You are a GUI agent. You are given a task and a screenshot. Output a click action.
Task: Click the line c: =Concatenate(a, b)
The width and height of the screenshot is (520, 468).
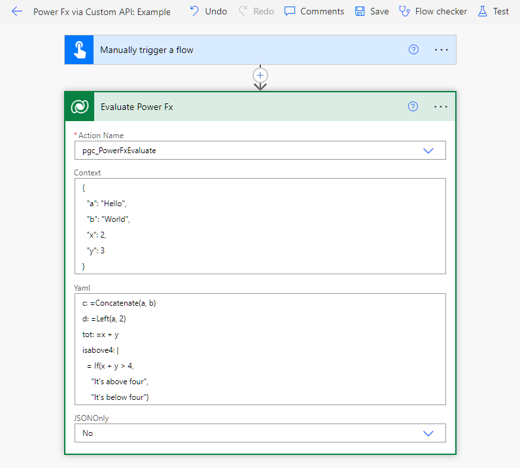tap(119, 303)
